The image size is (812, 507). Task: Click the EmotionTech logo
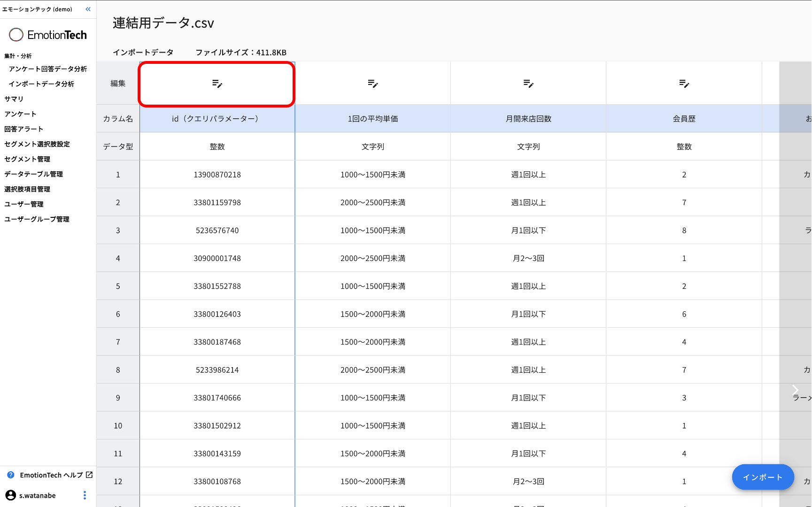pyautogui.click(x=48, y=35)
